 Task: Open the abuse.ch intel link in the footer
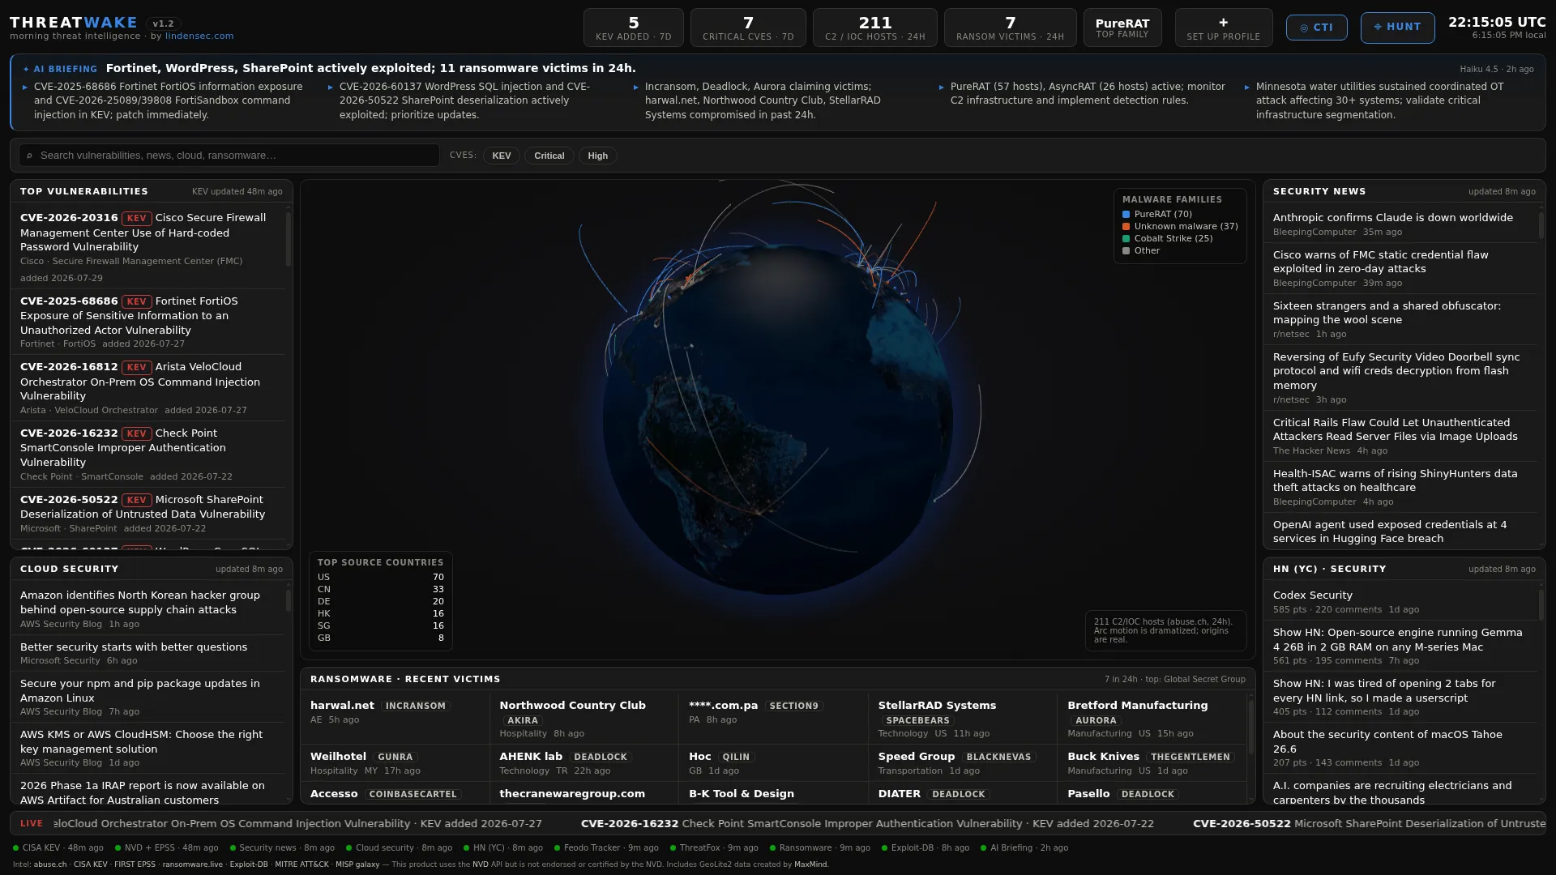pyautogui.click(x=50, y=864)
